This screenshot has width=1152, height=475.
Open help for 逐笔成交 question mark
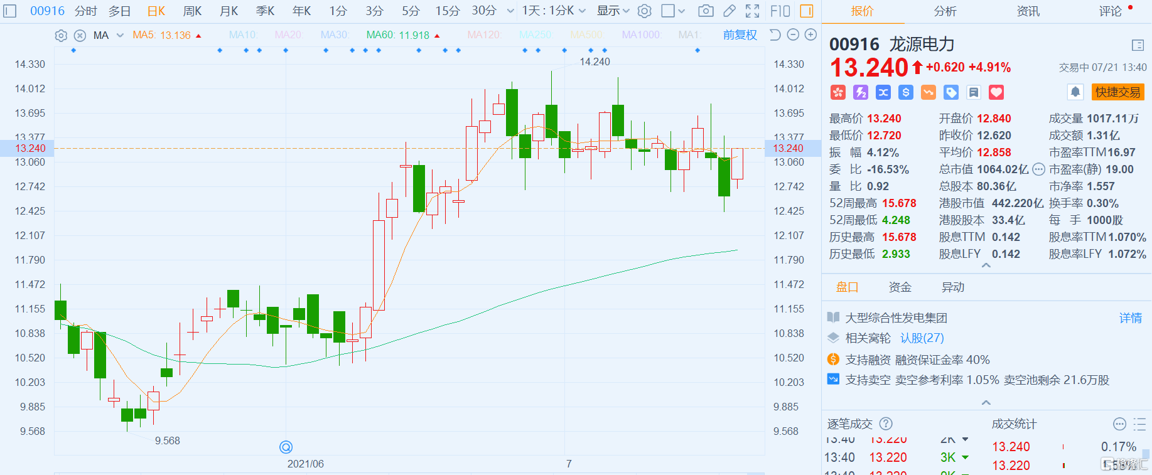point(886,424)
